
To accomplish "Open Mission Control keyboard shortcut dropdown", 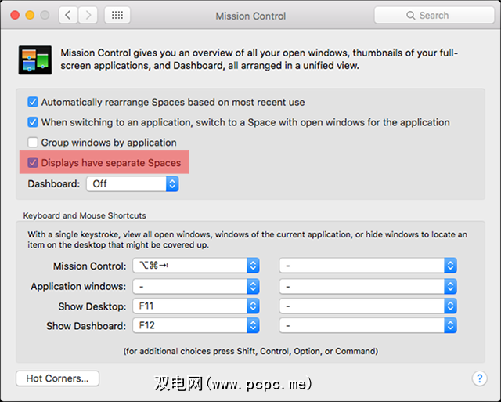I will pyautogui.click(x=196, y=266).
